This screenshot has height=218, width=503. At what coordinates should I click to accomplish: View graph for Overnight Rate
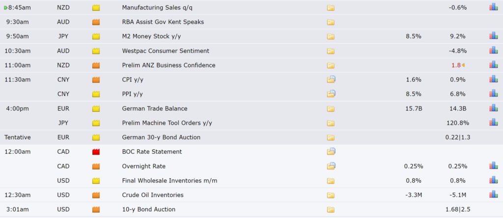pyautogui.click(x=493, y=166)
